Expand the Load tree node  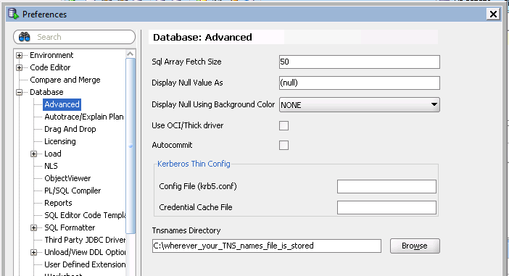[x=34, y=154]
